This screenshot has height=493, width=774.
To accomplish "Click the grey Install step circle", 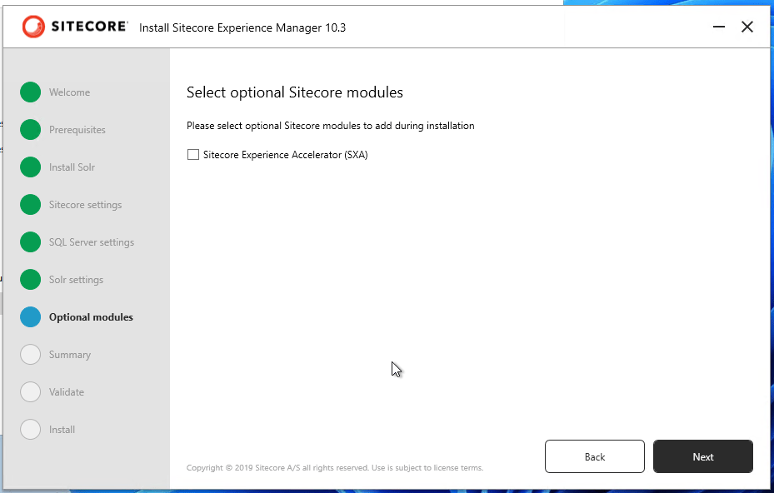I will [31, 430].
